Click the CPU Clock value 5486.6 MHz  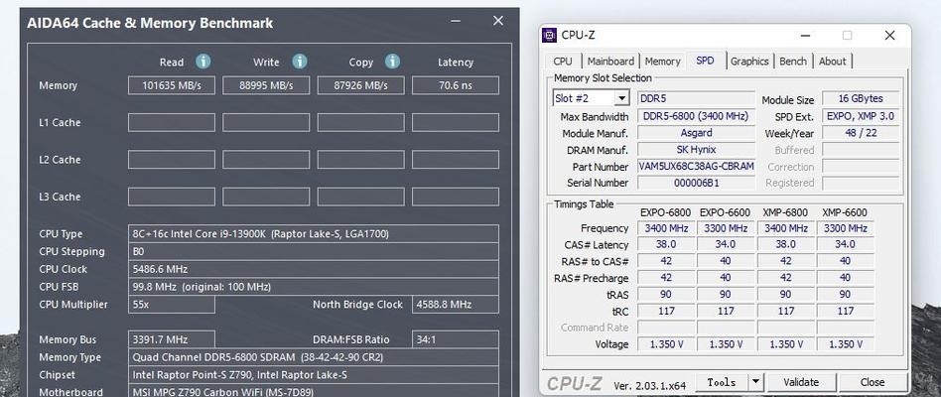(314, 269)
